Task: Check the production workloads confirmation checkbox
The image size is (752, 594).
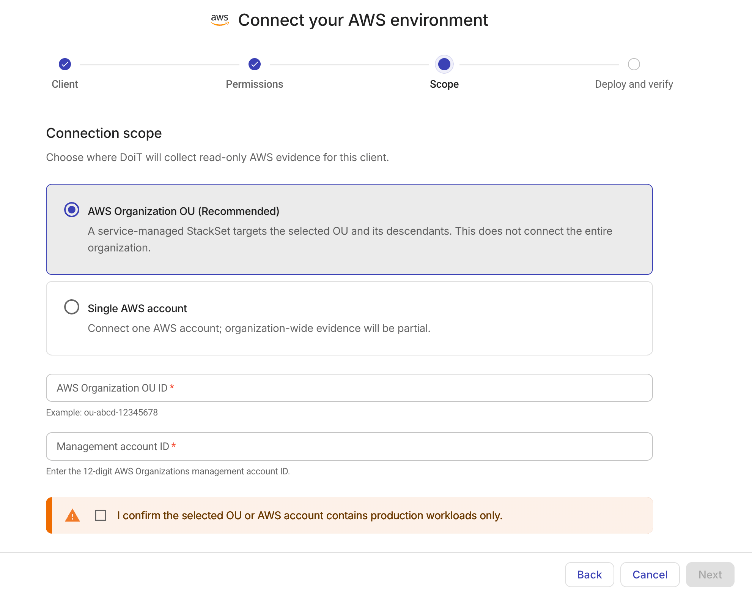Action: click(x=101, y=515)
